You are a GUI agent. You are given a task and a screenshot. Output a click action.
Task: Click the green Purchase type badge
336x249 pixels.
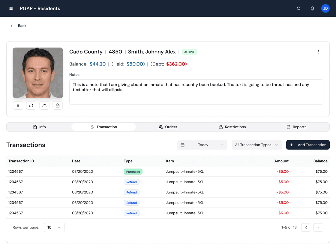(133, 172)
